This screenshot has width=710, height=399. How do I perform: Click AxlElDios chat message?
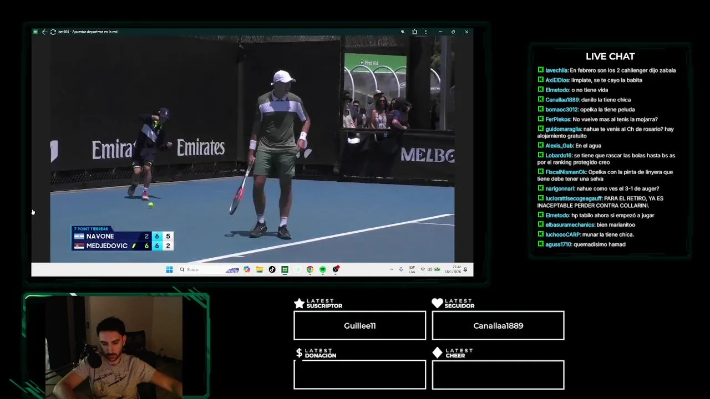point(607,80)
